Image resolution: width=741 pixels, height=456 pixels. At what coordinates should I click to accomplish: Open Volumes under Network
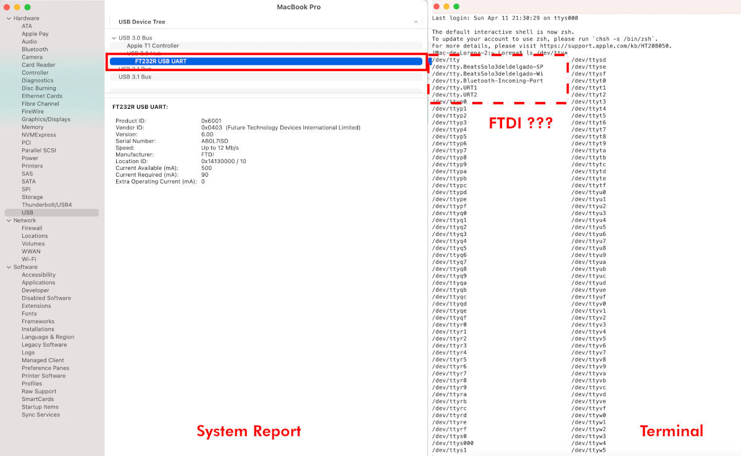[x=33, y=243]
